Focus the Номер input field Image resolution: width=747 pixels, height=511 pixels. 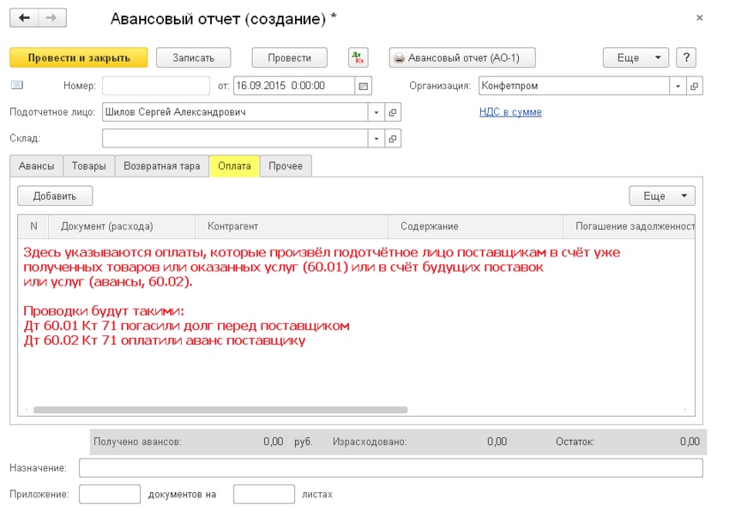pyautogui.click(x=156, y=87)
